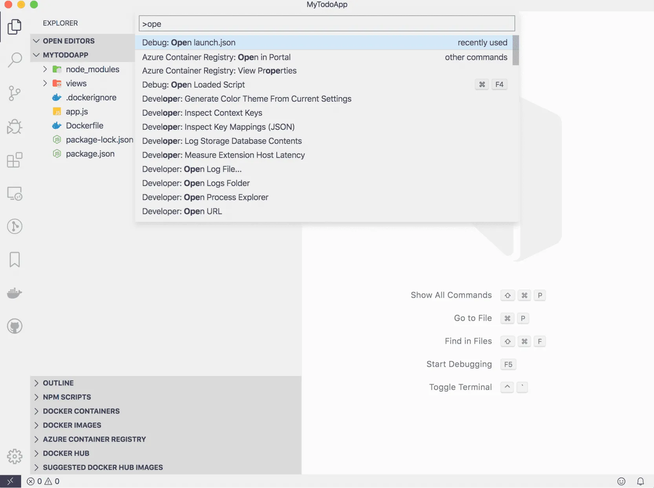Image resolution: width=654 pixels, height=488 pixels.
Task: Click the .dockerignore whale file icon
Action: [57, 97]
